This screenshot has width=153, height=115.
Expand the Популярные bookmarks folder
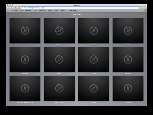point(73,10)
